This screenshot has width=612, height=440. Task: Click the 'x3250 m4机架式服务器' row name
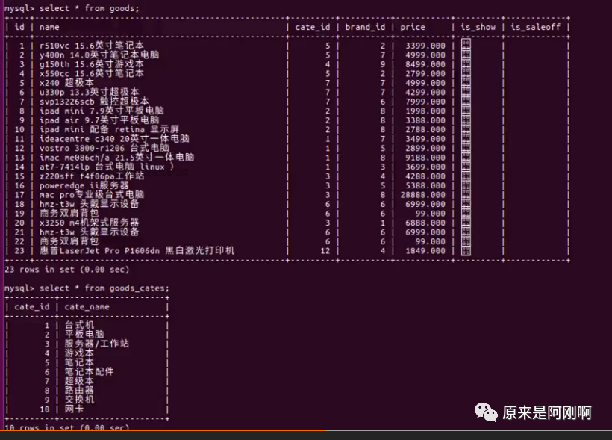[89, 223]
